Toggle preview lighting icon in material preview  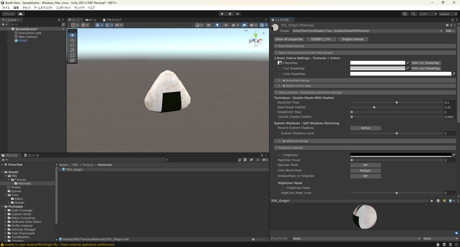444,201
